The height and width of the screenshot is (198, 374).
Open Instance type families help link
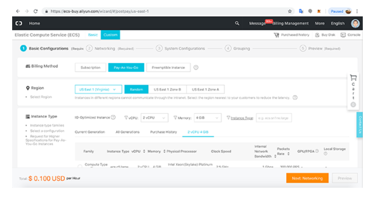coord(47,125)
